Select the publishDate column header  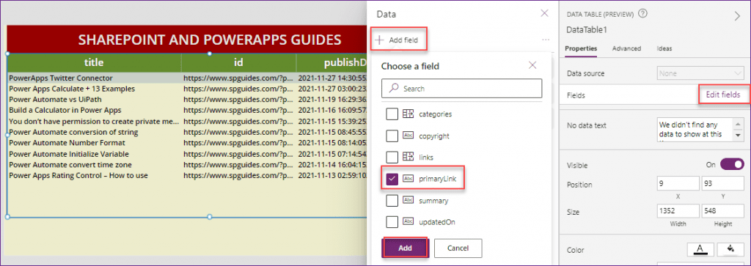click(331, 62)
